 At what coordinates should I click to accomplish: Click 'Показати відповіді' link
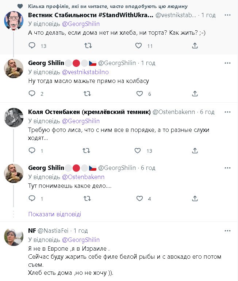point(55,214)
